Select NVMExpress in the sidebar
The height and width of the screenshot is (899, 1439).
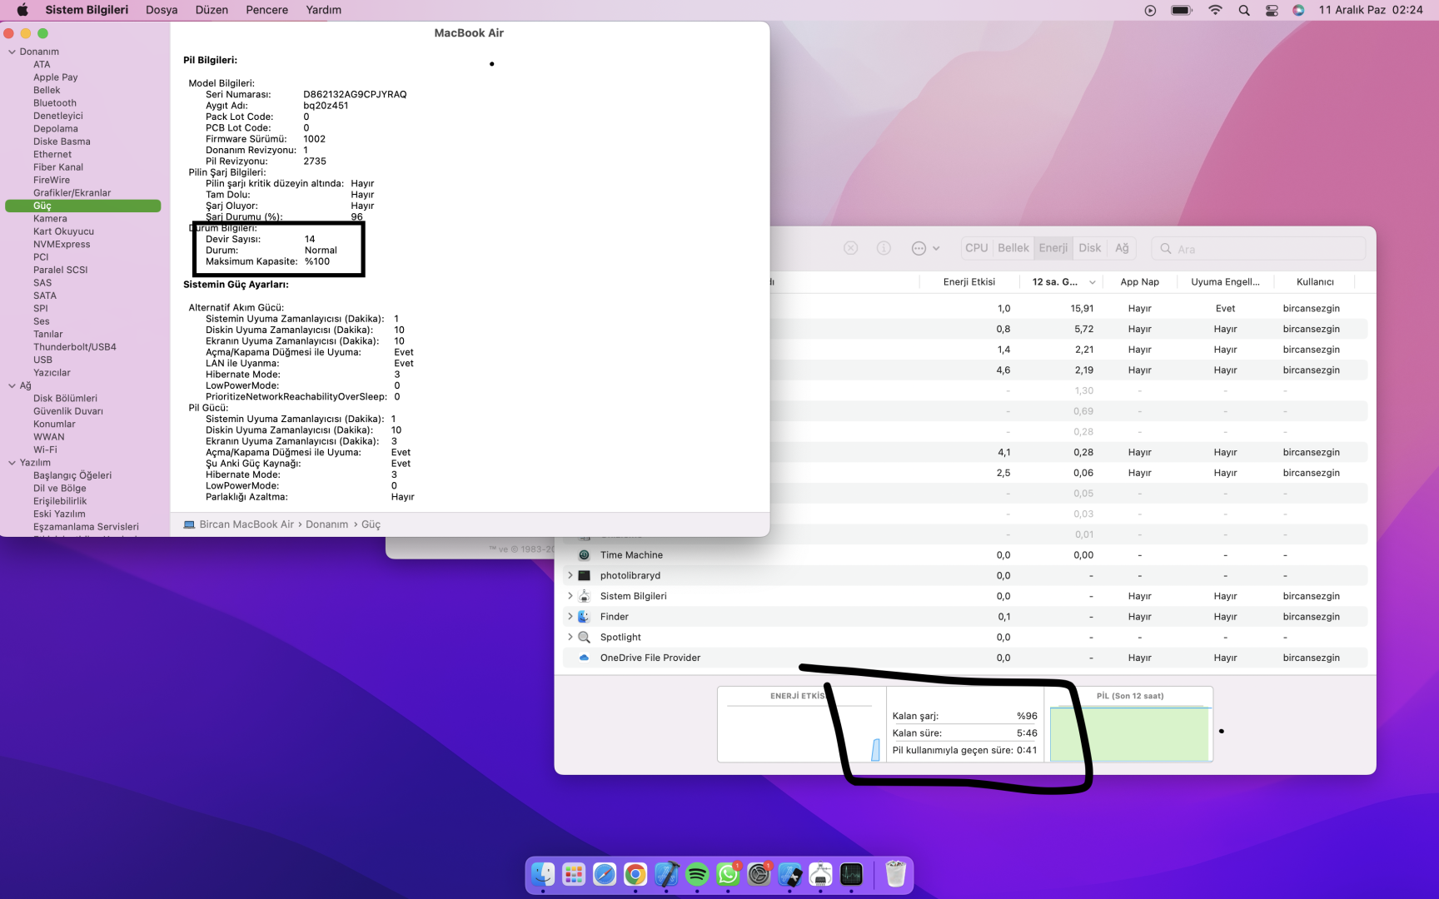pos(62,244)
